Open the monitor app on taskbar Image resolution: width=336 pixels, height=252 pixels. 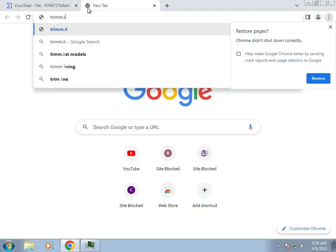point(90,245)
